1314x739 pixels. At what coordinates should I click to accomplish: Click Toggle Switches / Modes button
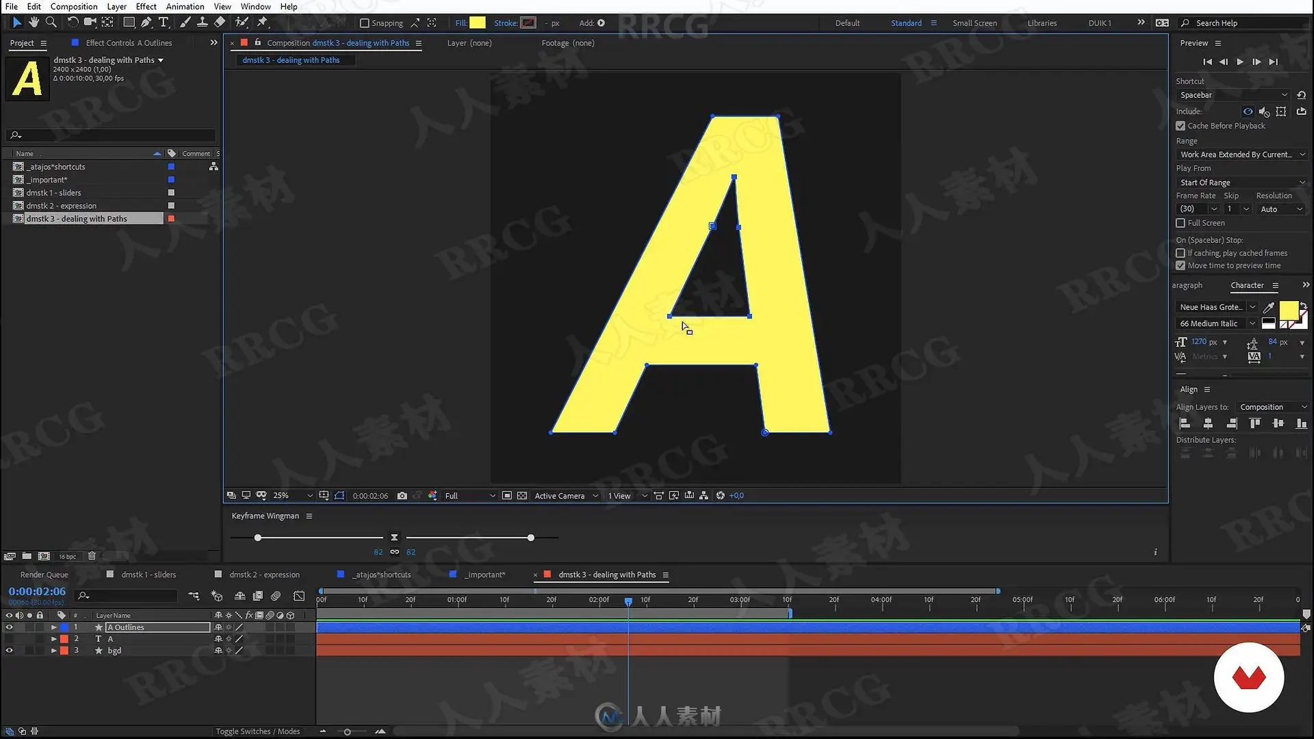click(x=257, y=731)
